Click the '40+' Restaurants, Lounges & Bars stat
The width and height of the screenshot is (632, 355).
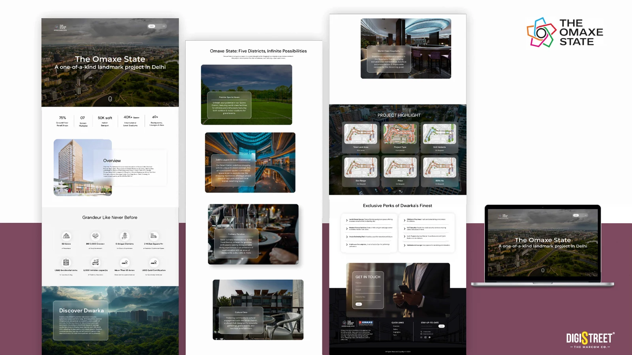point(156,121)
